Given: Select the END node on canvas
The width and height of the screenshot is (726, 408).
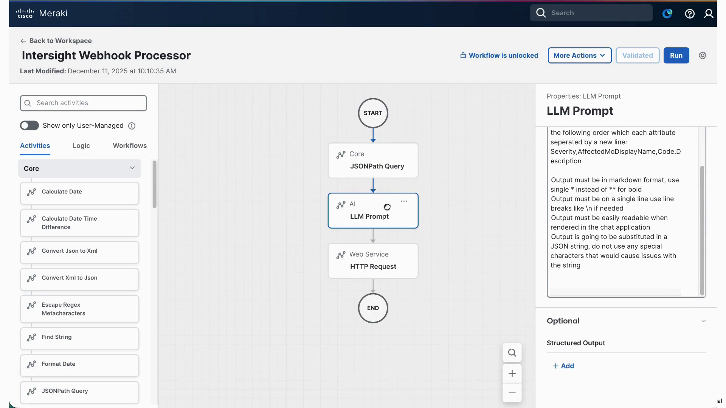Looking at the screenshot, I should coord(373,308).
